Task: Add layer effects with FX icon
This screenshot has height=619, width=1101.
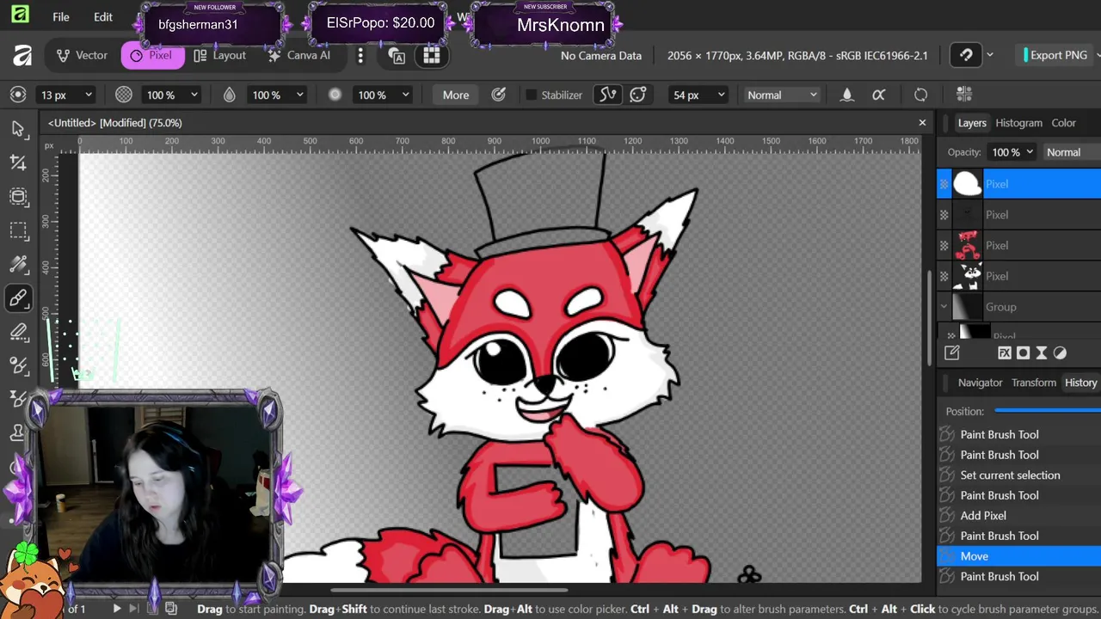Action: point(1004,352)
